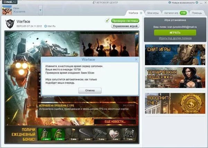Select the 2 день bonus item
208x148 pixels.
[58, 134]
